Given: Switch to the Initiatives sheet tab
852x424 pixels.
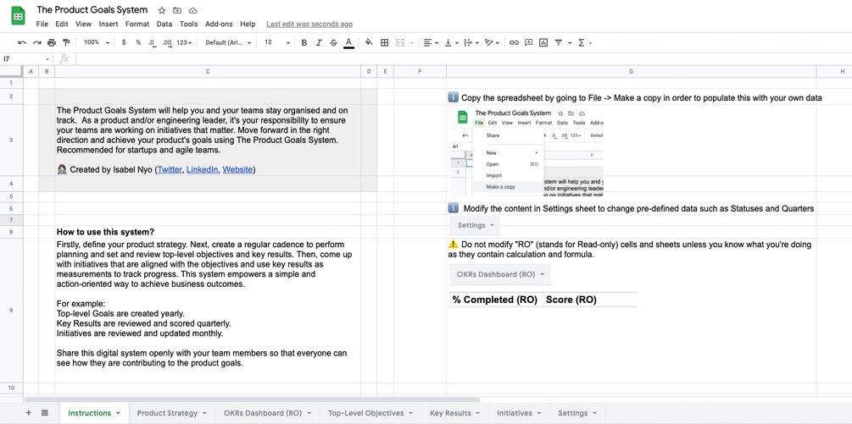Looking at the screenshot, I should coord(519,413).
